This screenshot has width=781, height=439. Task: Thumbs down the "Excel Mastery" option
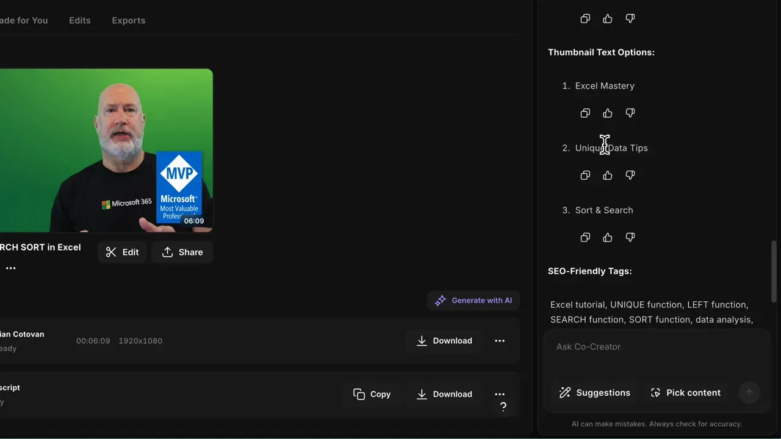(630, 113)
